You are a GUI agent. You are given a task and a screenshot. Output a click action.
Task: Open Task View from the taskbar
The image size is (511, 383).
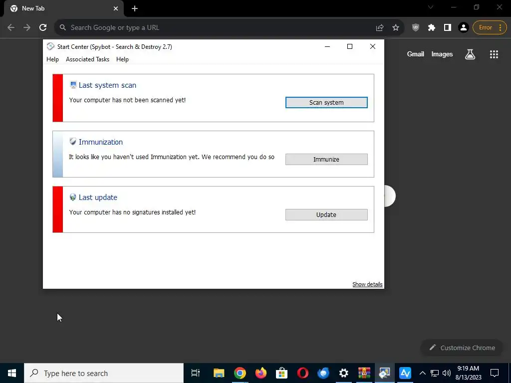tap(196, 373)
